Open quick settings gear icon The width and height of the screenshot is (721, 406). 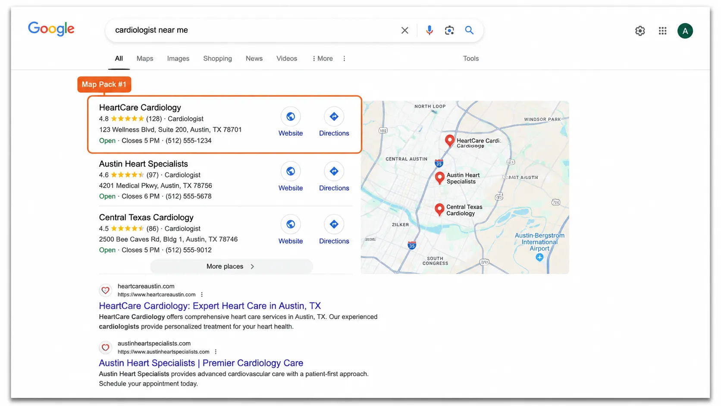point(640,31)
